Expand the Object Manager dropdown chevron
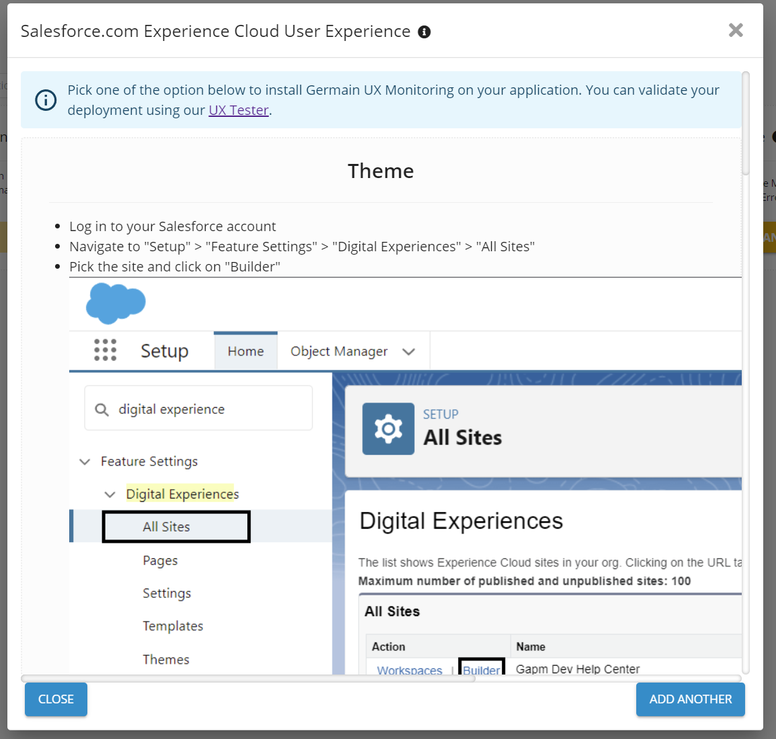Image resolution: width=776 pixels, height=739 pixels. click(408, 352)
